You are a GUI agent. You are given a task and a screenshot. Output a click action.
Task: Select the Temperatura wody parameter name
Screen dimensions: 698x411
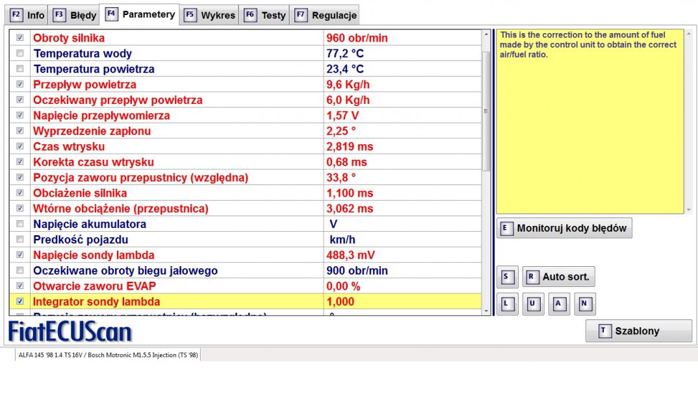pos(83,53)
